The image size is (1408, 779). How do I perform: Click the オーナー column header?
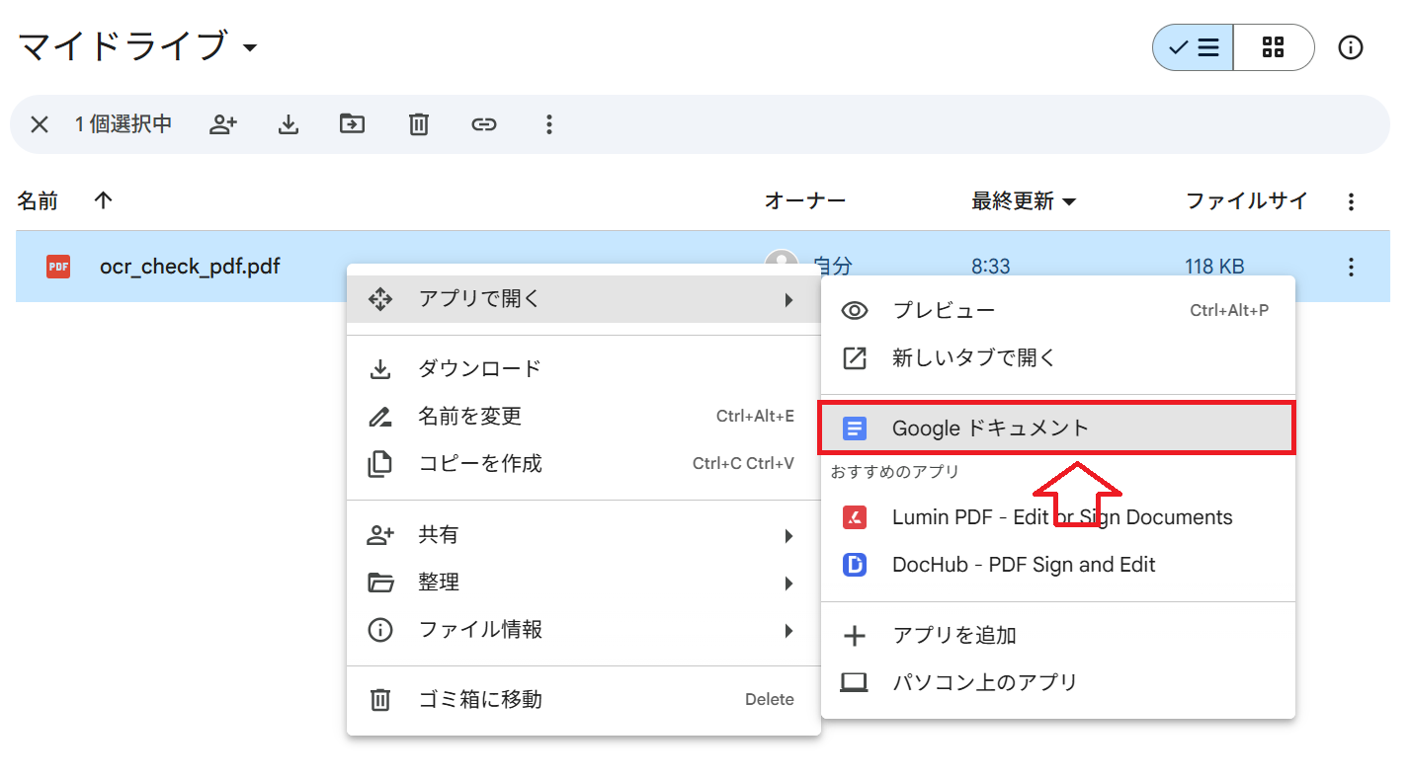pyautogui.click(x=805, y=201)
